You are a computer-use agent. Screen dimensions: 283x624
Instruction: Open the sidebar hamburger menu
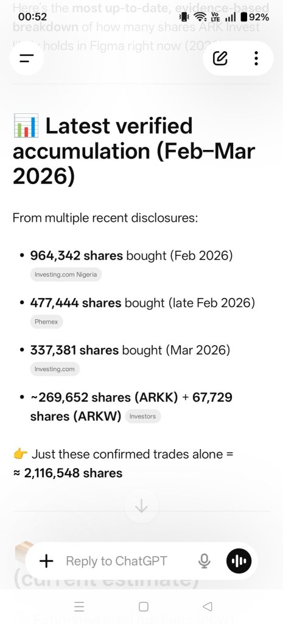pos(26,58)
